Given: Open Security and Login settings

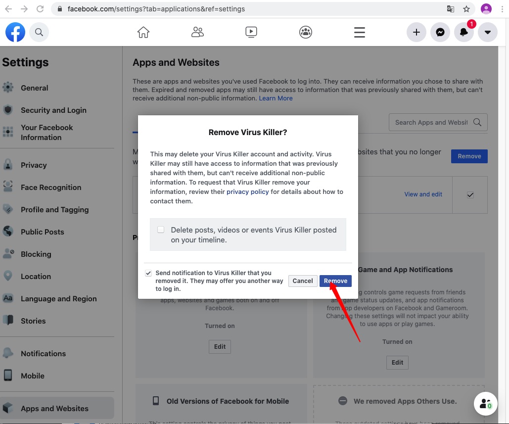Looking at the screenshot, I should click(53, 110).
